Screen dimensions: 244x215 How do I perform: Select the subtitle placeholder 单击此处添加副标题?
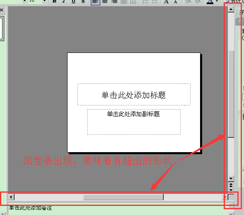134,122
